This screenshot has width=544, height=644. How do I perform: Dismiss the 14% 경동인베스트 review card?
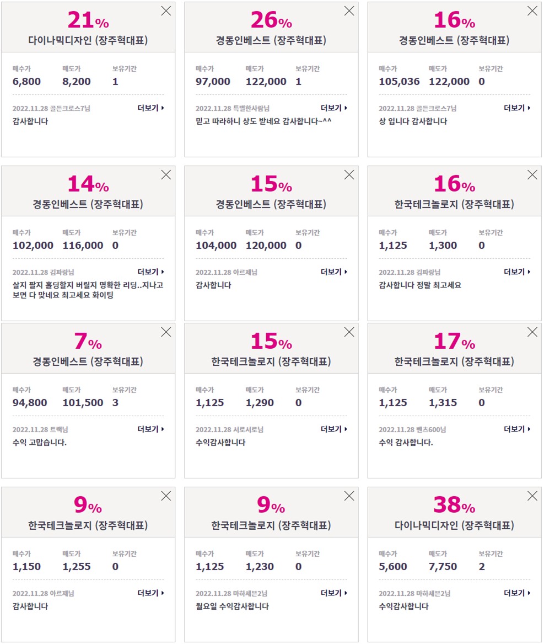click(166, 175)
